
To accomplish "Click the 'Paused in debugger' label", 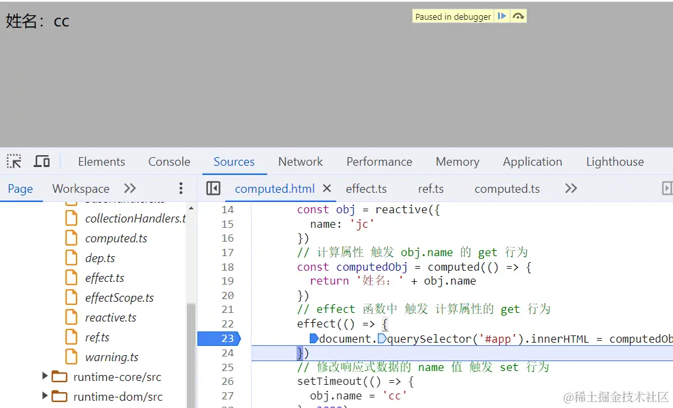I will 453,17.
